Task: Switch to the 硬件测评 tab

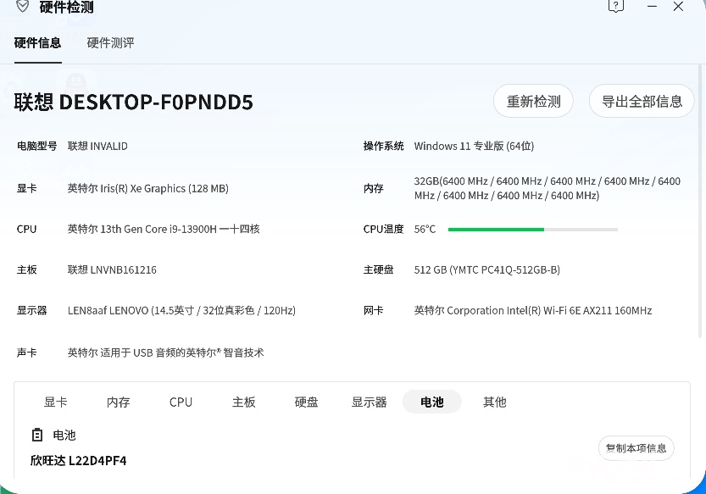Action: pyautogui.click(x=110, y=43)
